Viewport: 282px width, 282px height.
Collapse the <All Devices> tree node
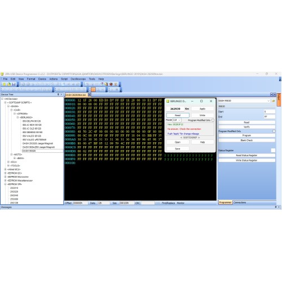pos(2,99)
